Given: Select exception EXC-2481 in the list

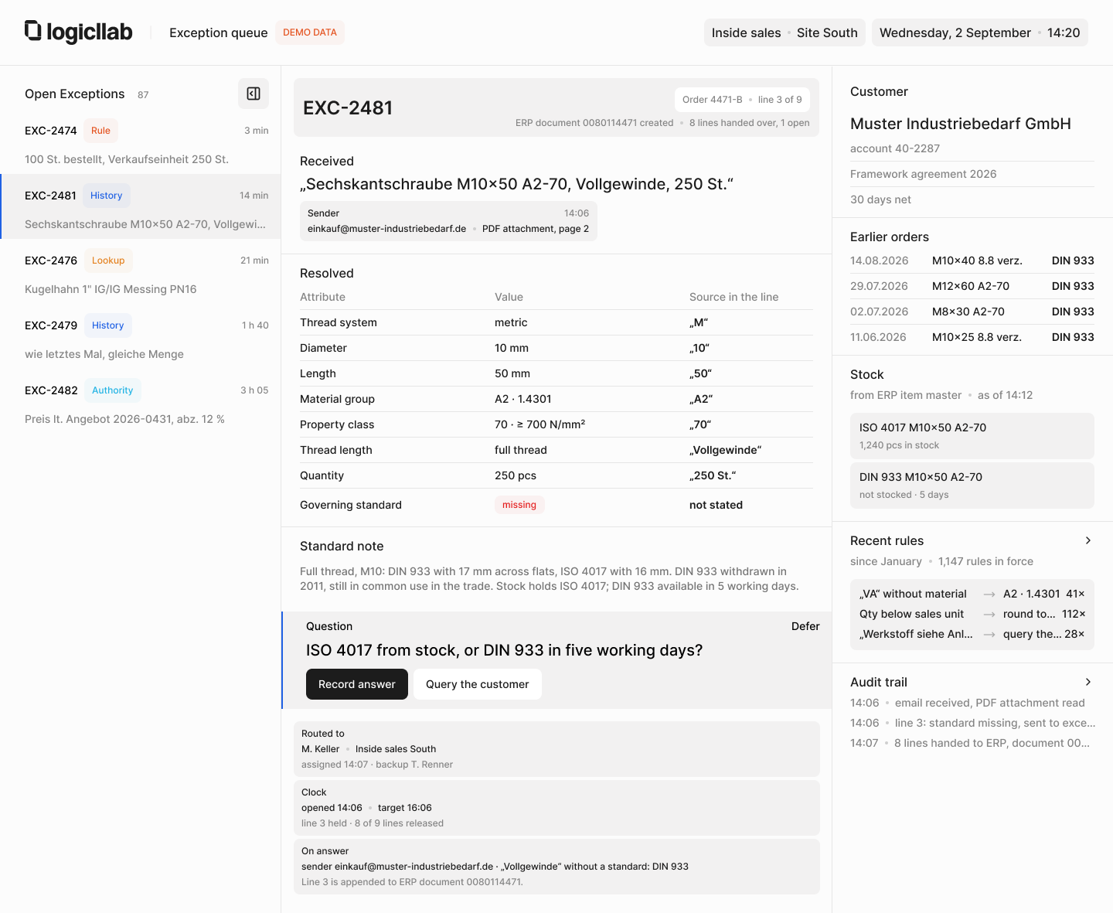Looking at the screenshot, I should click(x=140, y=206).
